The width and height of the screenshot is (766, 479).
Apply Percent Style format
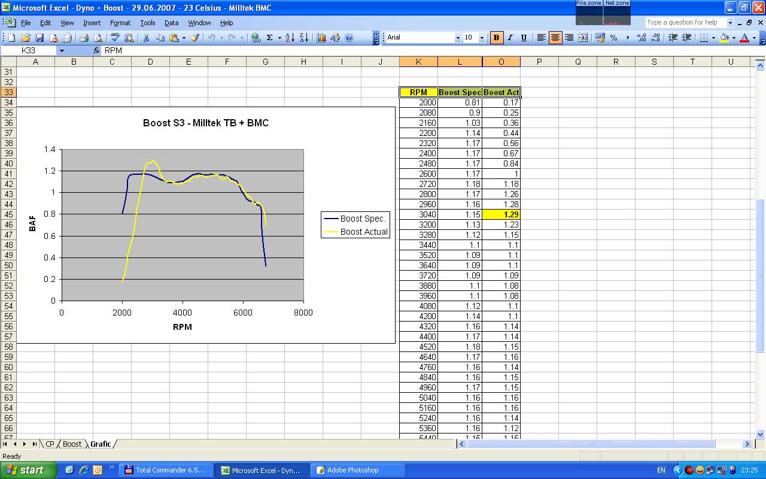tap(614, 38)
